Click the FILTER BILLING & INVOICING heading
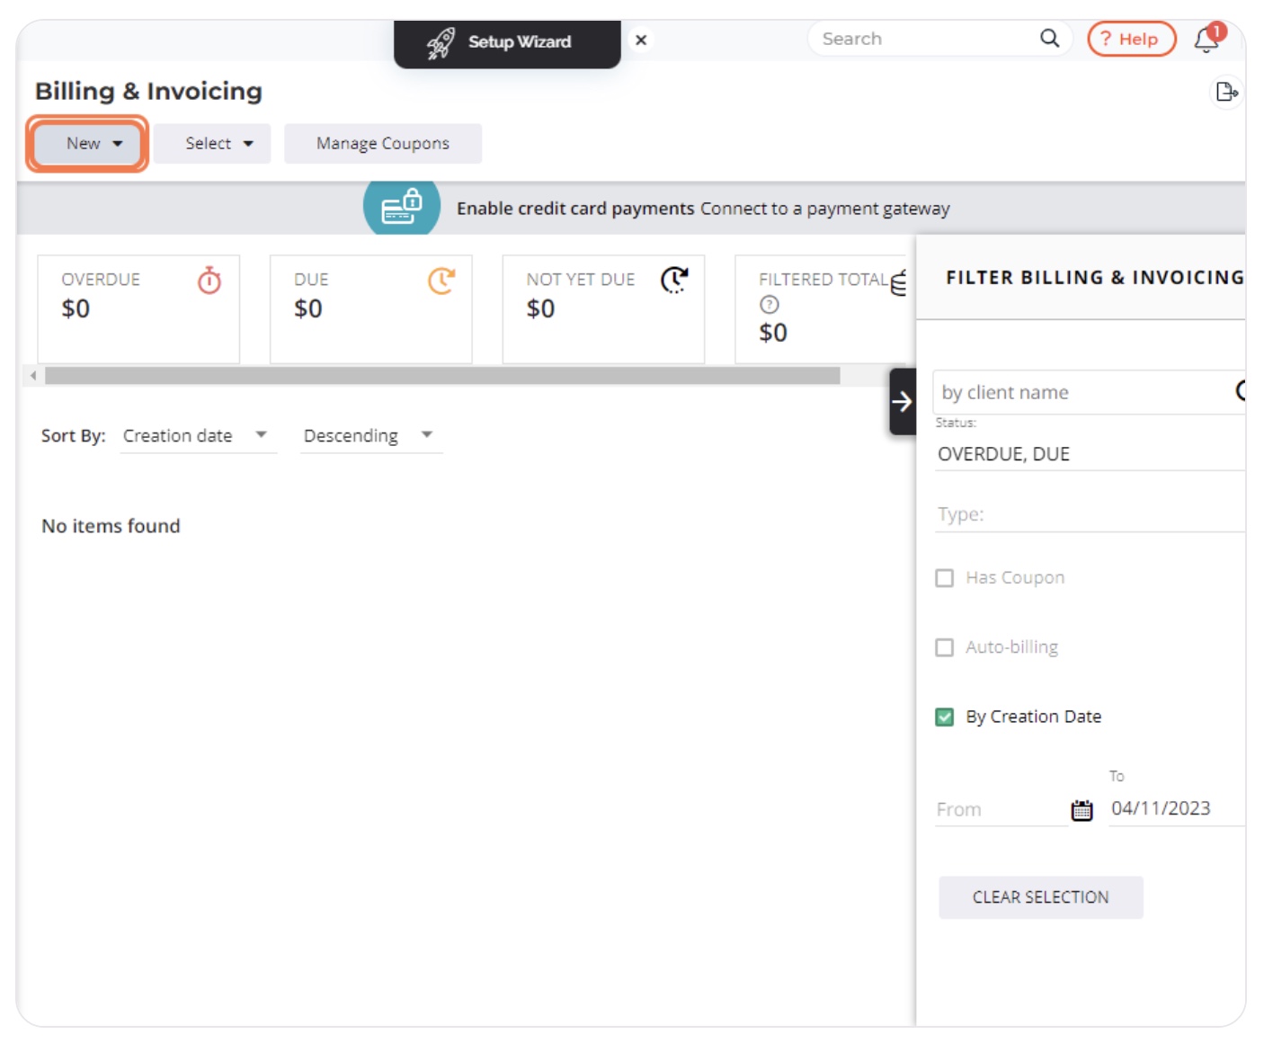 pos(1095,278)
